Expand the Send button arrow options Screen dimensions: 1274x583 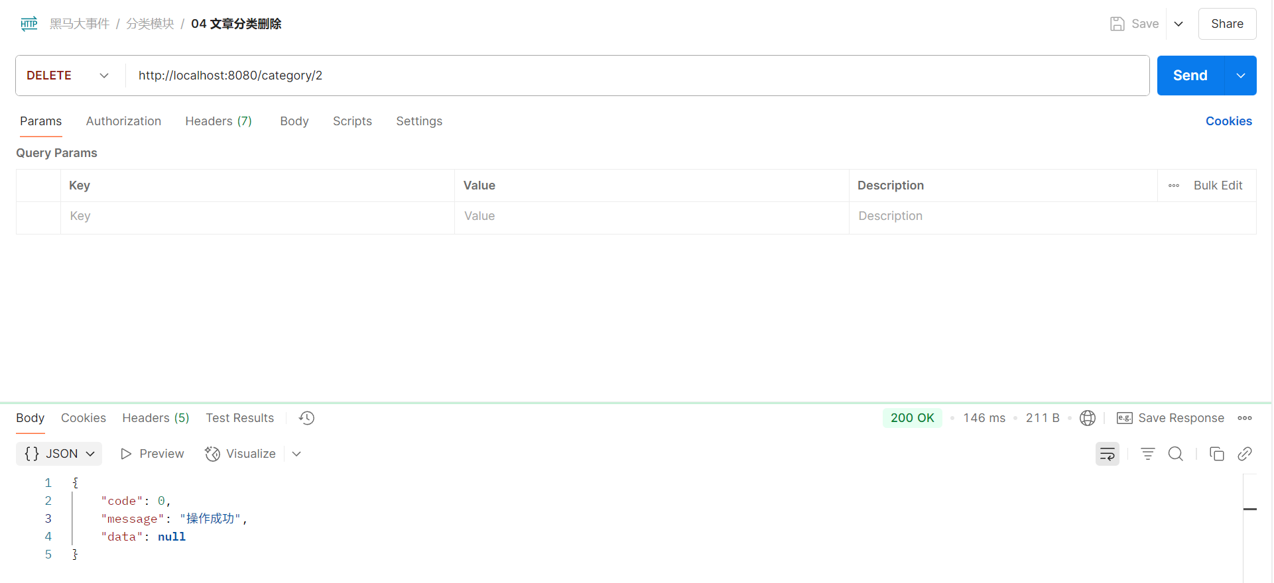click(1240, 76)
